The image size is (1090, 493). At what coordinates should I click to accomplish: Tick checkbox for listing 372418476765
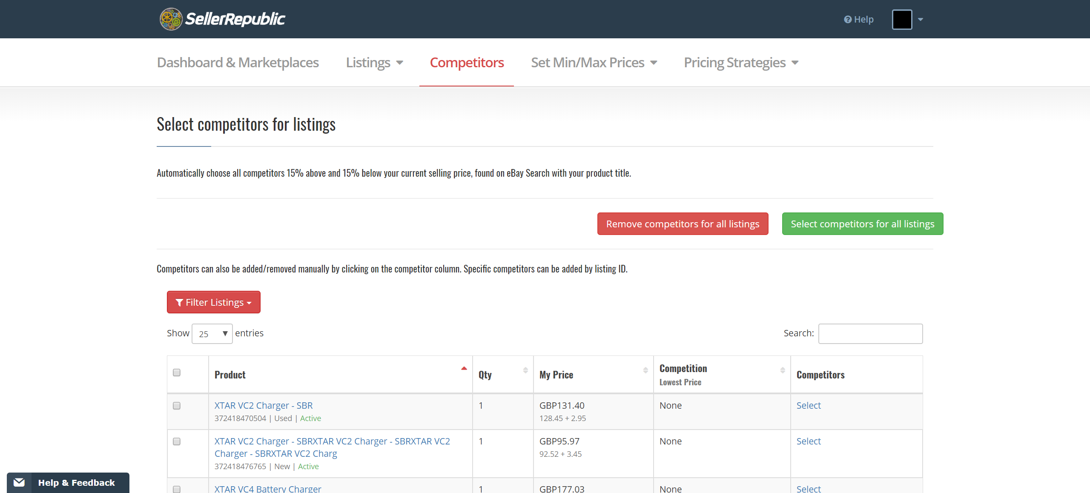[177, 441]
